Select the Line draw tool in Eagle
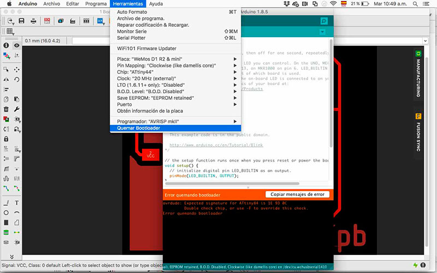 click(x=6, y=203)
